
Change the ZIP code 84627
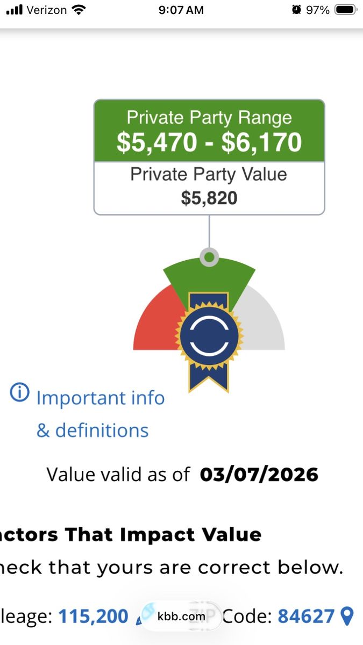tap(306, 616)
